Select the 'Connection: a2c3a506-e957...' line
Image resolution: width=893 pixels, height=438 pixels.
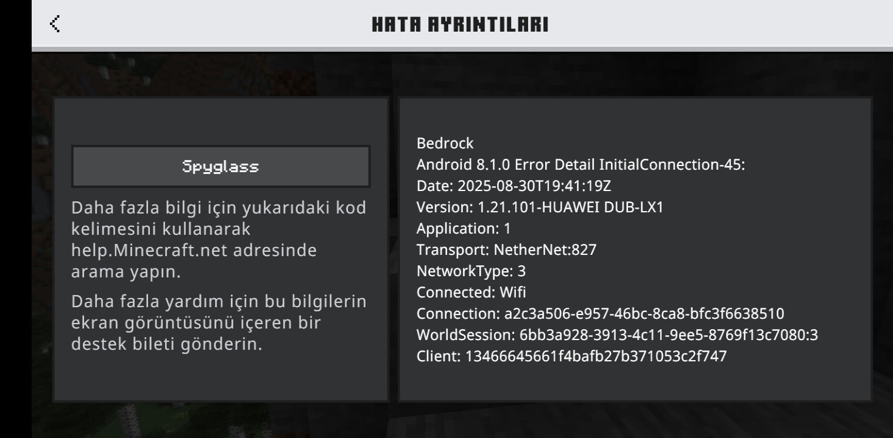coord(600,314)
